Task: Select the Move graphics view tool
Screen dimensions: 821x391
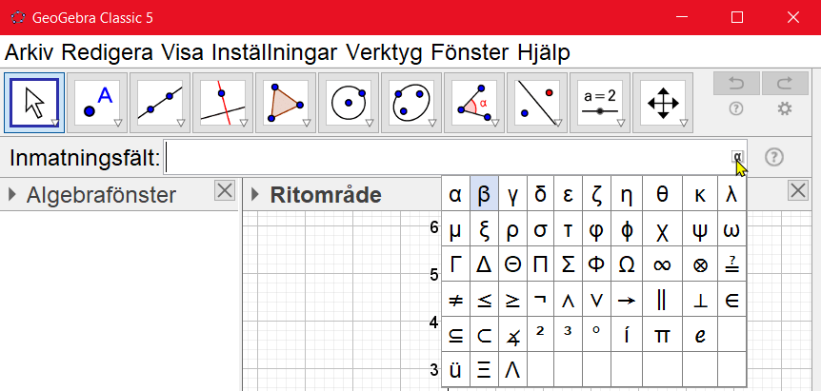Action: click(663, 103)
